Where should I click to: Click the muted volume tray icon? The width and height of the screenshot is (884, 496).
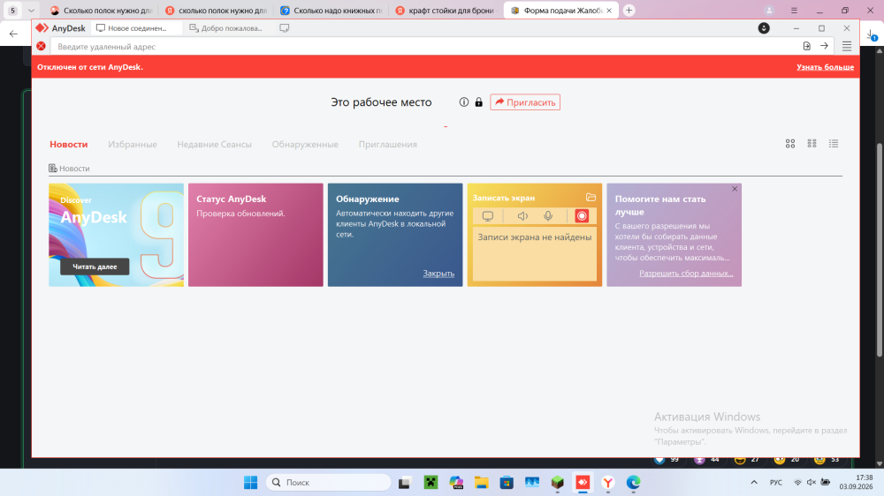pyautogui.click(x=812, y=483)
